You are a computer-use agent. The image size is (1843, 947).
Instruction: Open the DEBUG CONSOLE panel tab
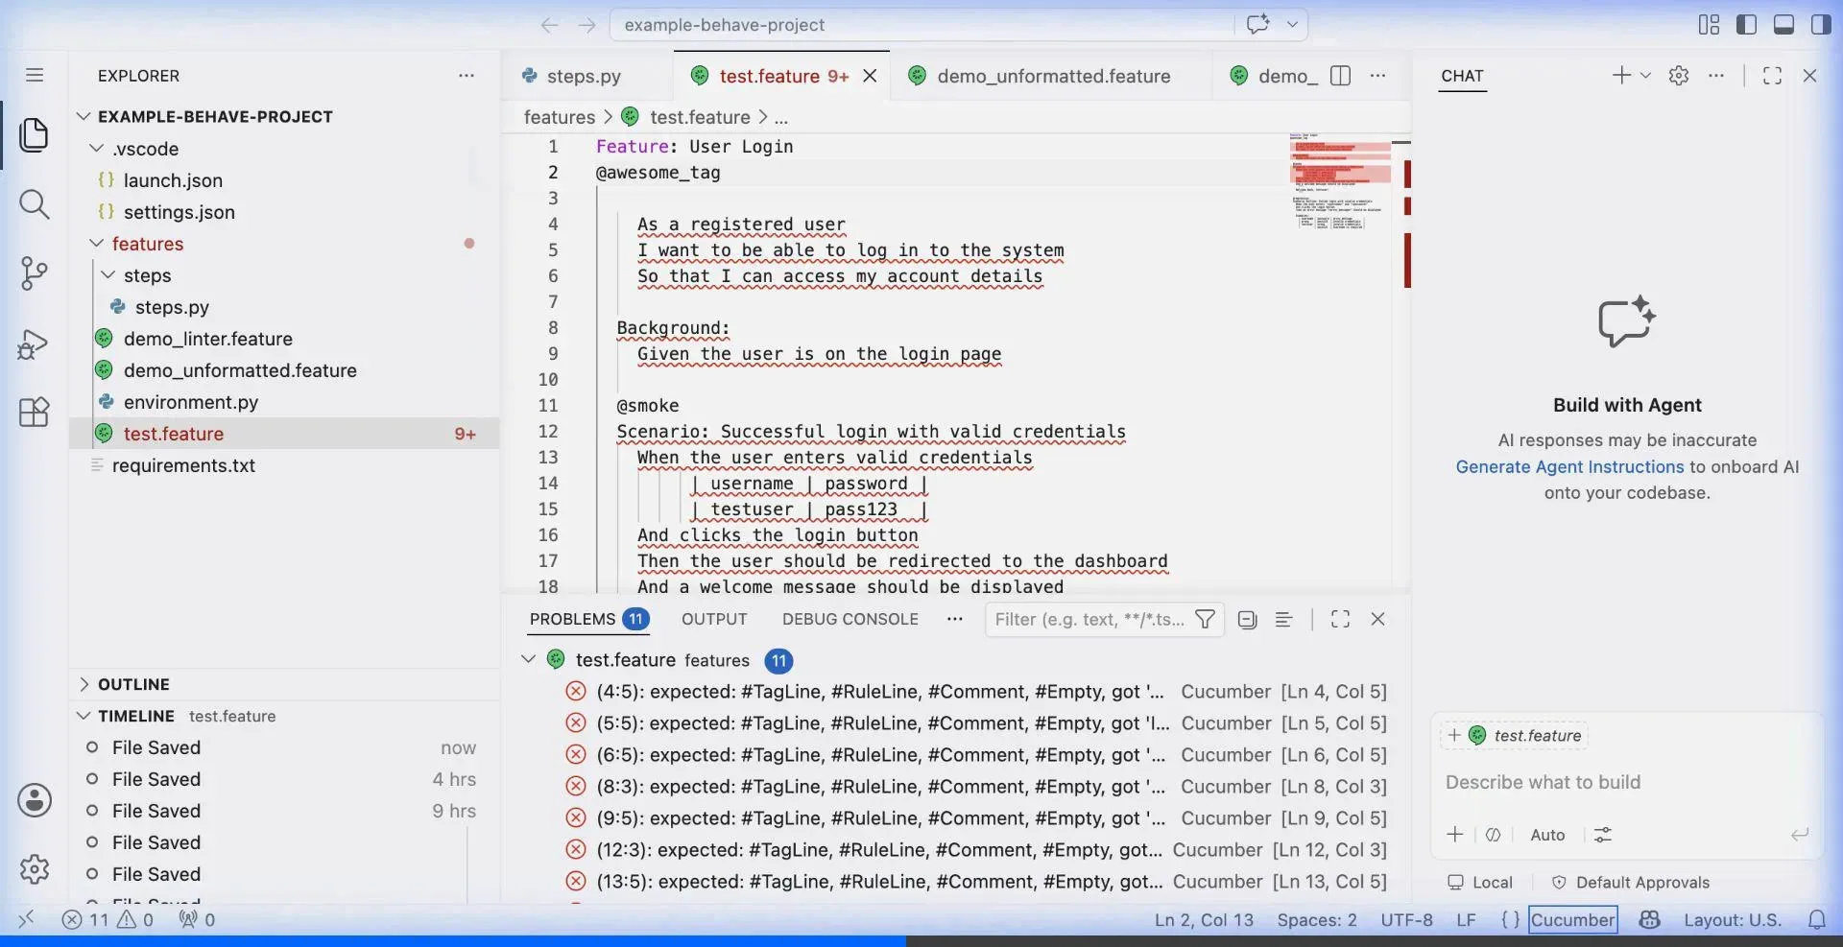[850, 620]
